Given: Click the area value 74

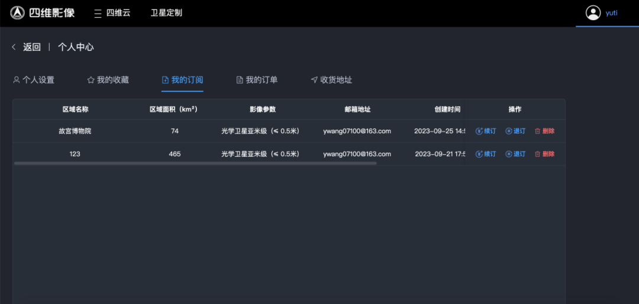Looking at the screenshot, I should (175, 131).
